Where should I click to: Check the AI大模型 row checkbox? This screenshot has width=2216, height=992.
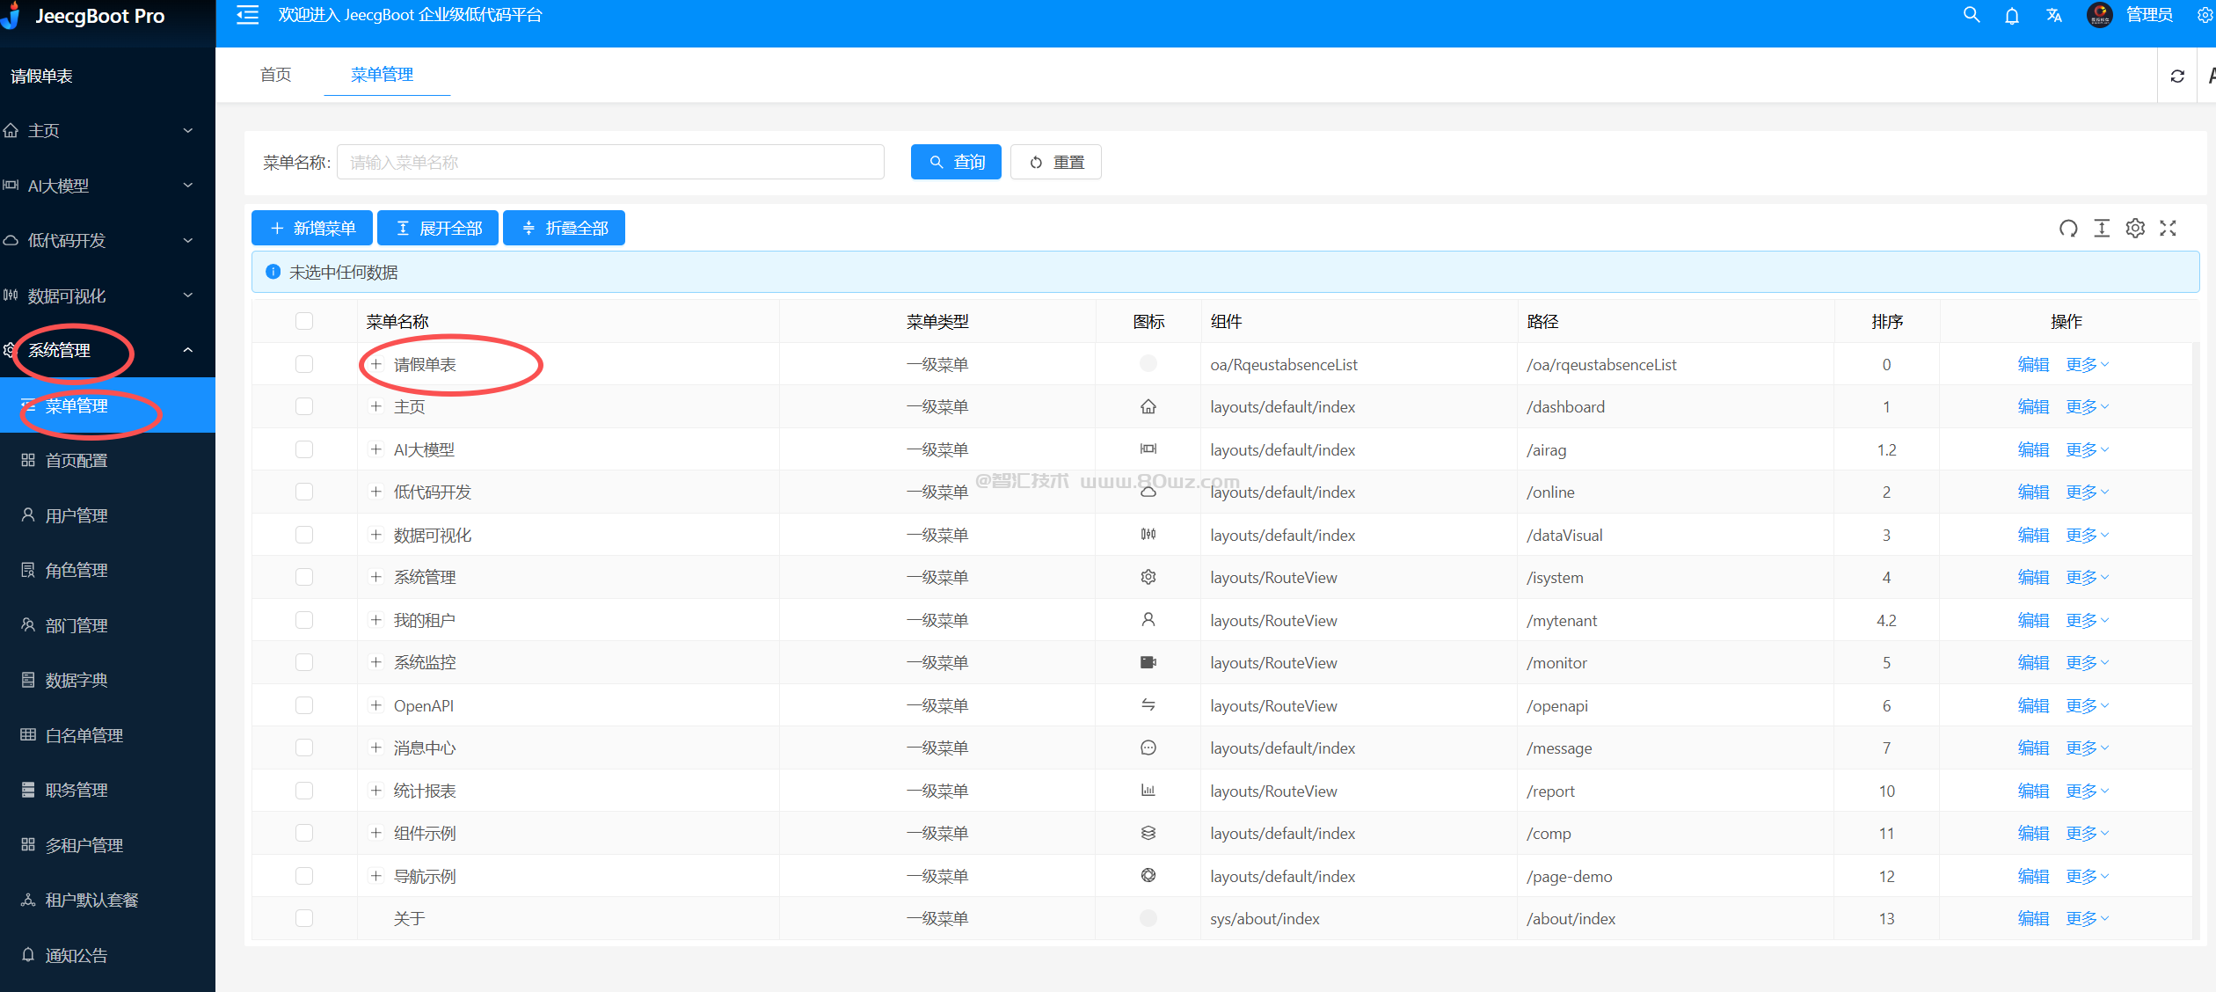tap(304, 449)
